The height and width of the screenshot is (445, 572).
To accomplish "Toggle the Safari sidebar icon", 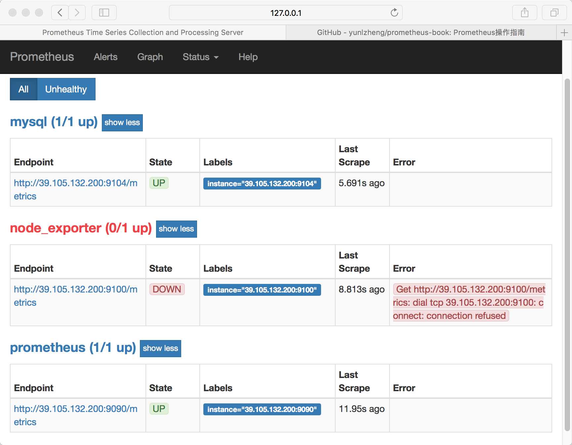I will click(x=104, y=13).
